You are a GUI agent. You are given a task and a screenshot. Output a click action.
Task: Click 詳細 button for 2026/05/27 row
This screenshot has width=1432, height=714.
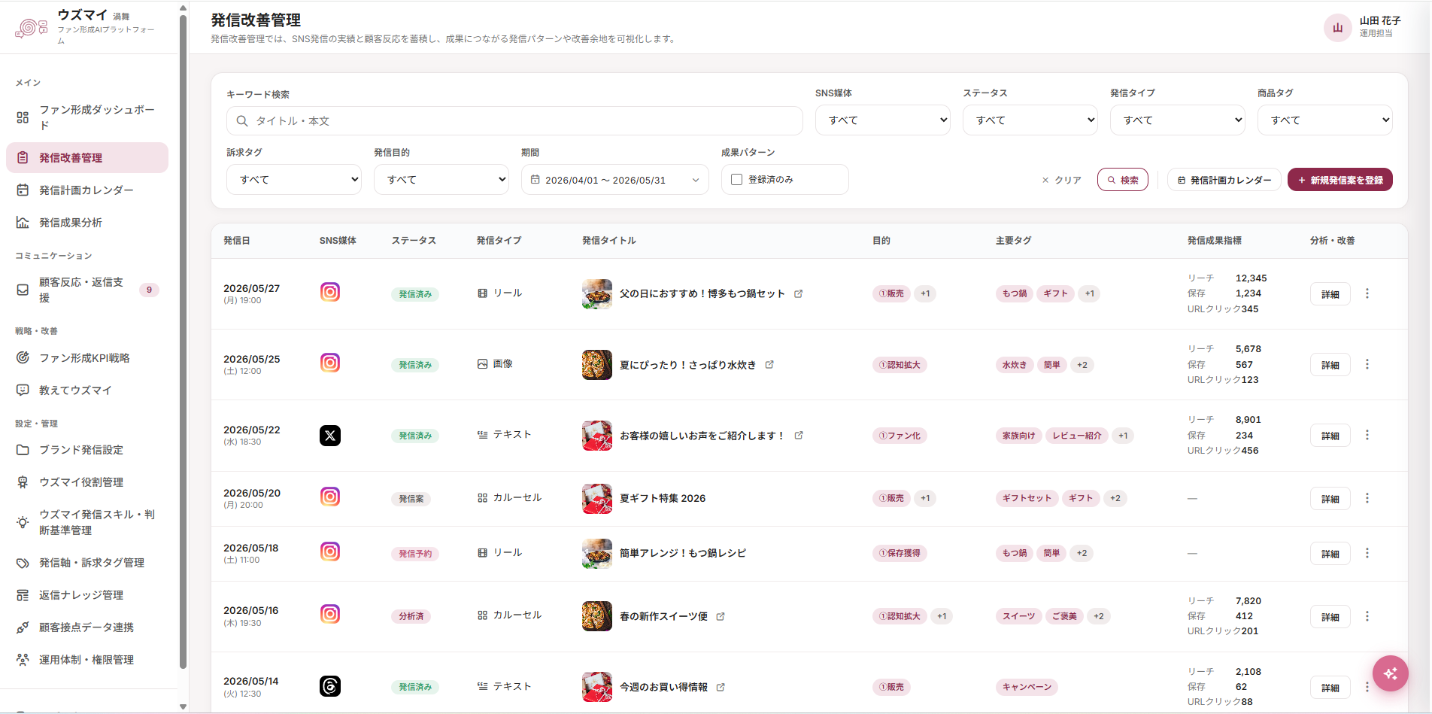click(x=1330, y=294)
